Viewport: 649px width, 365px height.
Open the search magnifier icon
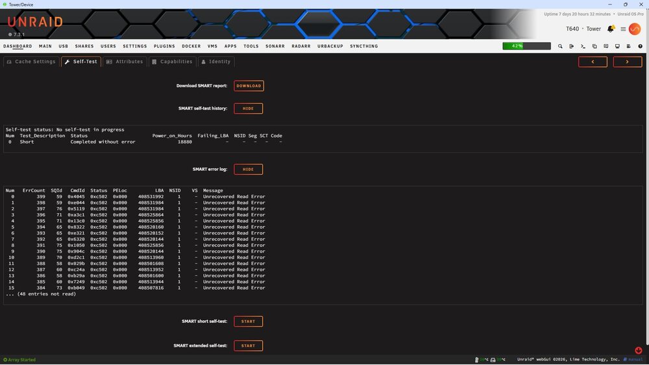click(560, 46)
